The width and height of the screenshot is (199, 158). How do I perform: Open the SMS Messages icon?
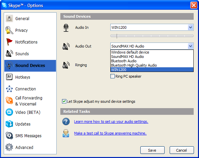pos(9,136)
